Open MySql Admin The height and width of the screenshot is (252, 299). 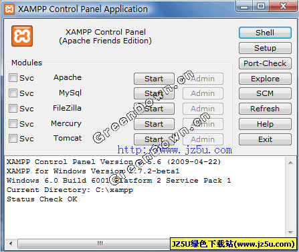[203, 93]
